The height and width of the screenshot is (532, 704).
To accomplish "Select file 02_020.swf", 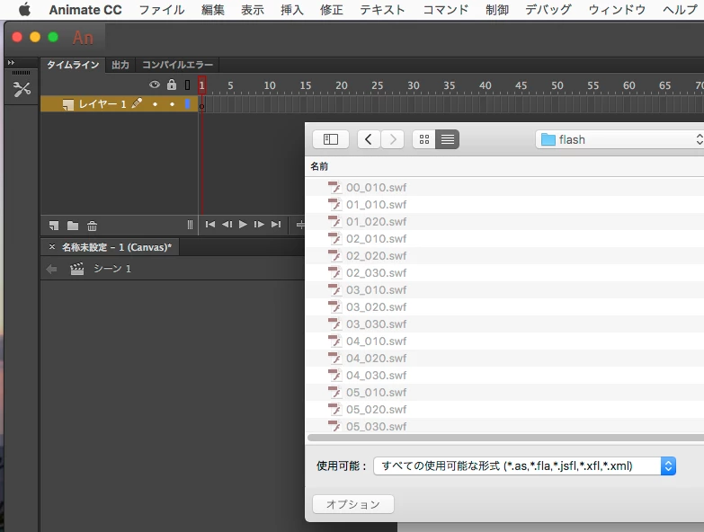I will [504, 255].
